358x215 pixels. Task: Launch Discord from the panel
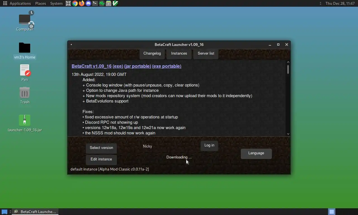pyautogui.click(x=88, y=3)
